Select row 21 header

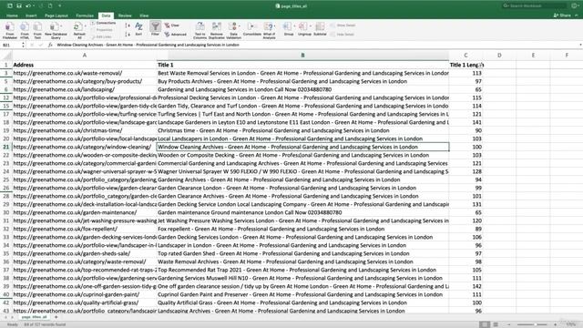[x=6, y=147]
